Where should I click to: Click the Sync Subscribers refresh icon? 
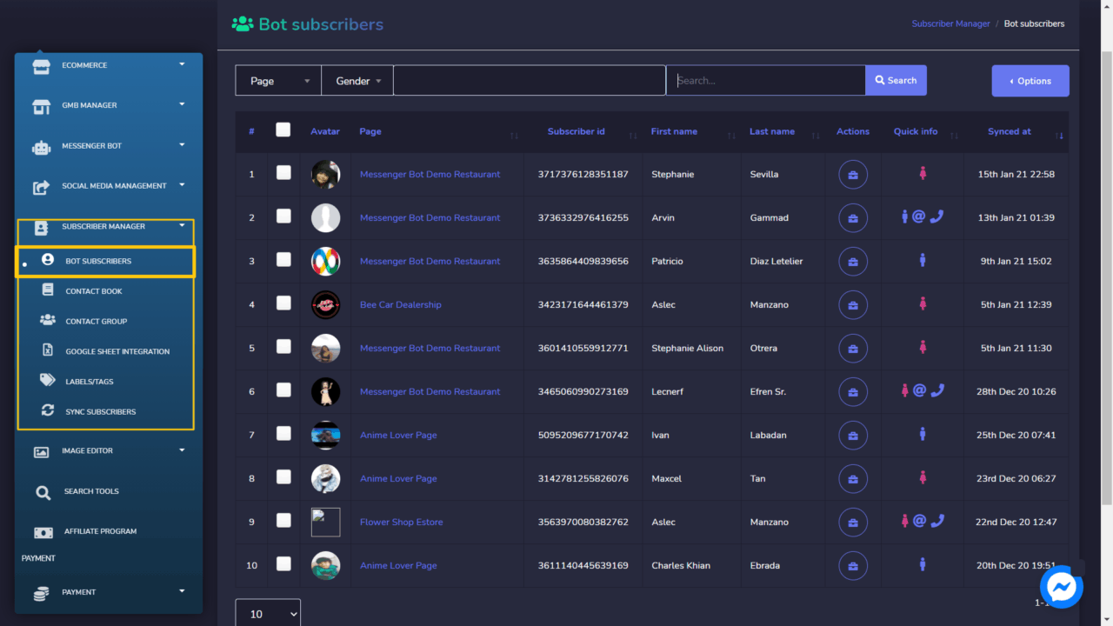point(48,411)
